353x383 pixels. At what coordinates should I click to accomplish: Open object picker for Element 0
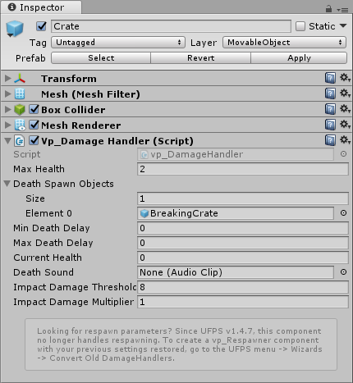(x=343, y=213)
